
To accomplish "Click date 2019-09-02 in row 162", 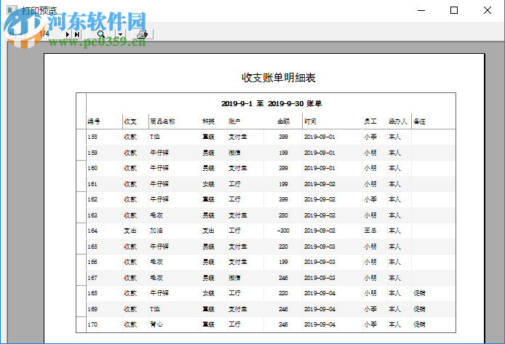I will click(x=319, y=199).
